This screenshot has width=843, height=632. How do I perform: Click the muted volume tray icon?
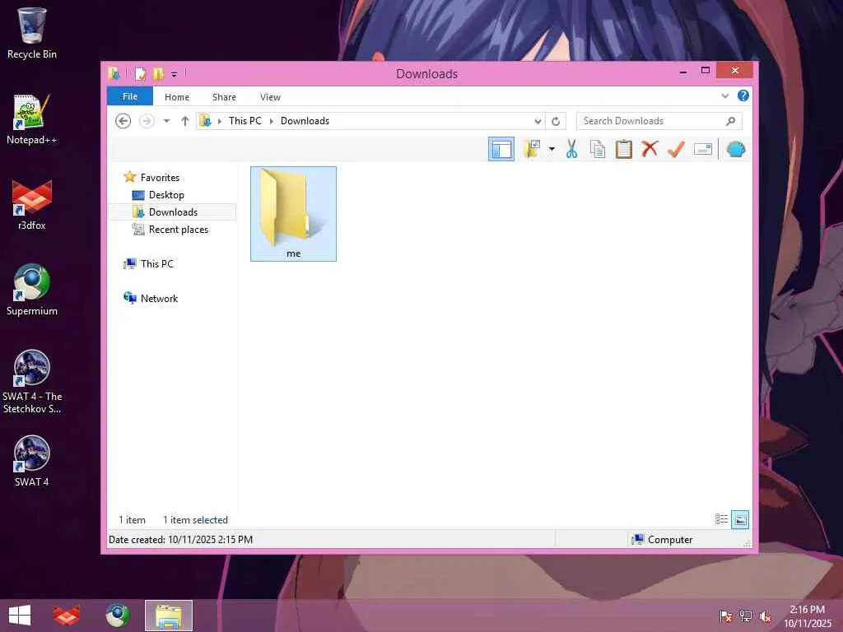[766, 617]
